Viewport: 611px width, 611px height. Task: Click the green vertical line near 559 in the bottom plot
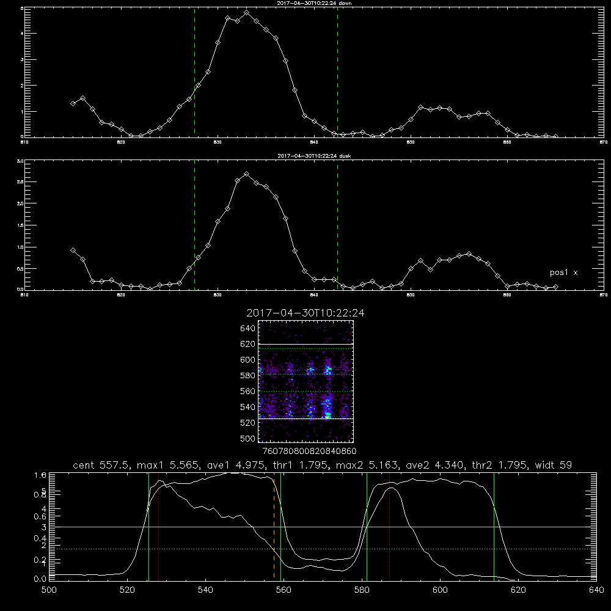[280, 526]
